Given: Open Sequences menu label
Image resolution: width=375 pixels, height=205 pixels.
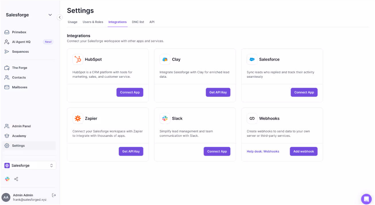Looking at the screenshot, I should point(20,52).
